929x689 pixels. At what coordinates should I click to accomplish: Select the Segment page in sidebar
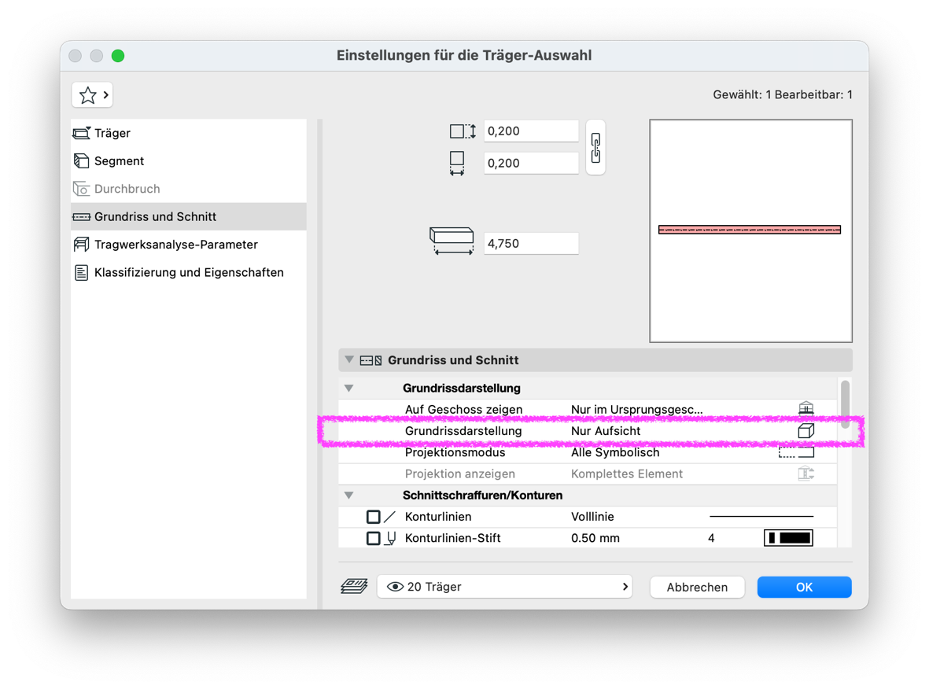click(x=189, y=160)
